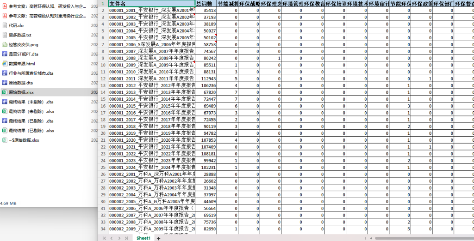Click the Stata icon of 是否ST或PT.dta
Image resolution: width=474 pixels, height=241 pixels.
tap(5, 54)
